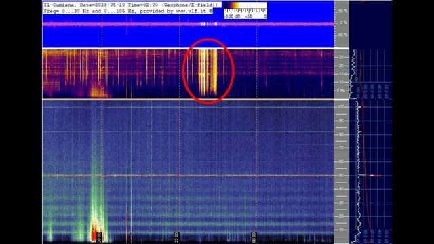434x244 pixels.
Task: Select the '0 %' amplitude axis label
Action: click(x=344, y=22)
